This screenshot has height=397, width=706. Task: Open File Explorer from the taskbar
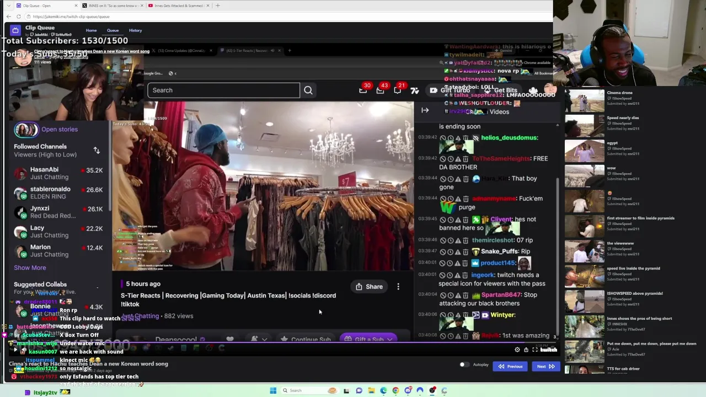coord(371,390)
